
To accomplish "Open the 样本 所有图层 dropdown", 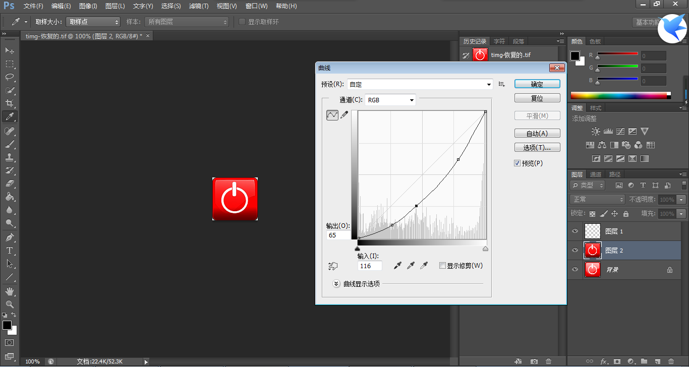I will pos(187,22).
